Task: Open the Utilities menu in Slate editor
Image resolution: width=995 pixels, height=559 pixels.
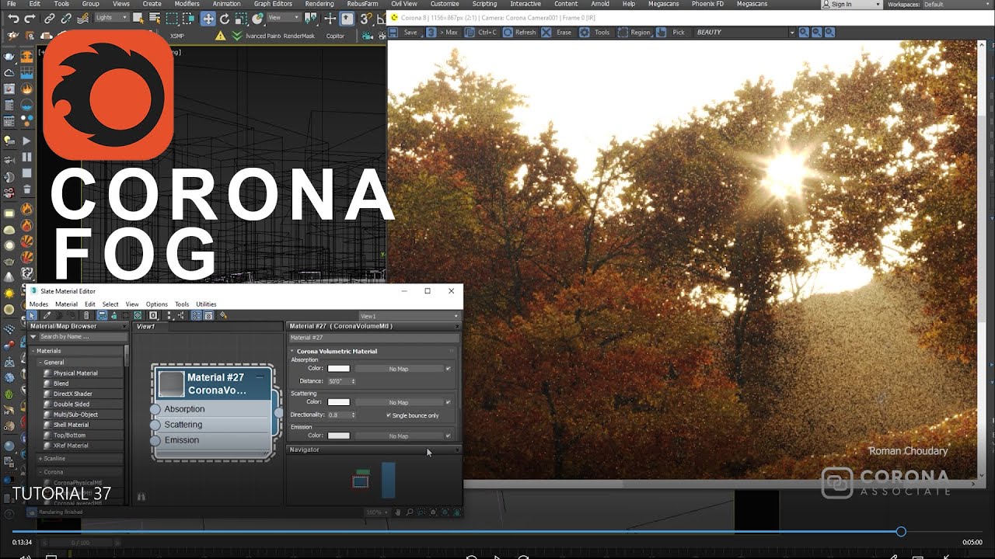Action: (x=206, y=304)
